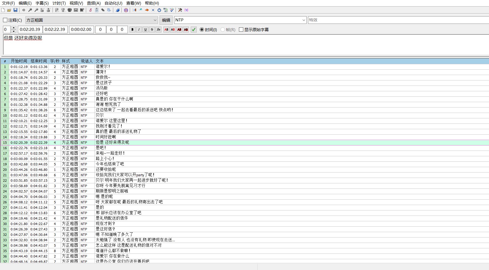This screenshot has width=489, height=270.
Task: Open the 音频(A) menu
Action: point(94,3)
